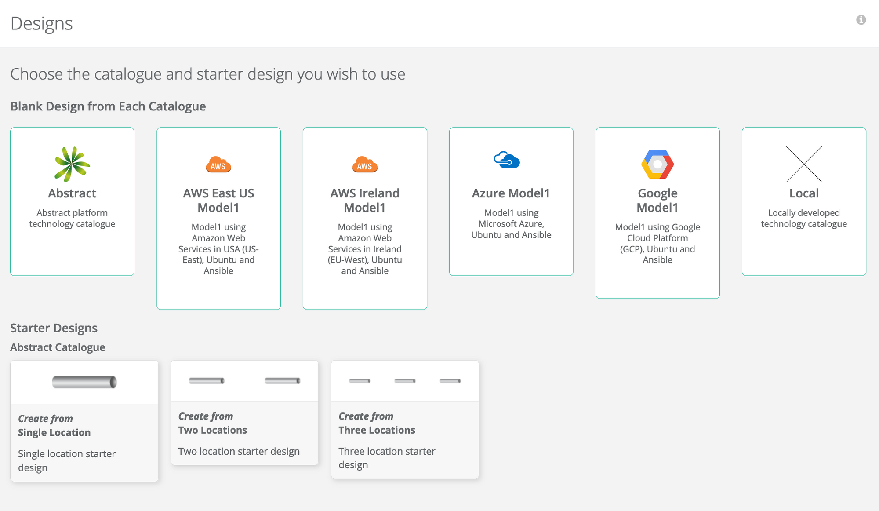879x511 pixels.
Task: Click the three pipes thumbnail image
Action: click(405, 381)
